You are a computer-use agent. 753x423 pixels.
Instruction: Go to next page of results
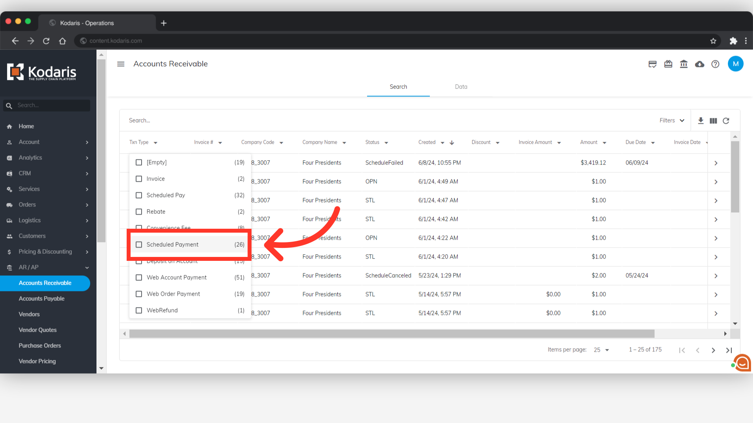point(713,350)
